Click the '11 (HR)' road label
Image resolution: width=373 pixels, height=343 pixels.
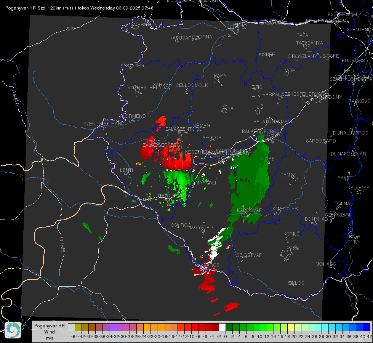(x=62, y=244)
